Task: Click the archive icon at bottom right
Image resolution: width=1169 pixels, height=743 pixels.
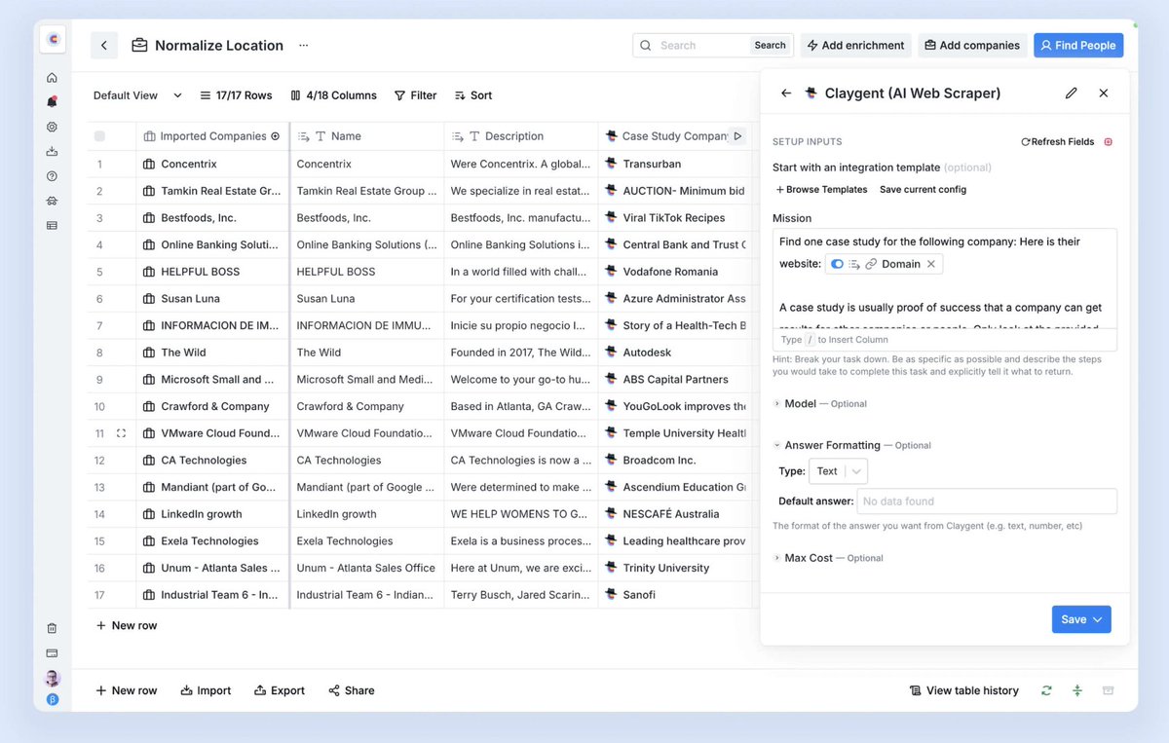Action: [x=1108, y=690]
